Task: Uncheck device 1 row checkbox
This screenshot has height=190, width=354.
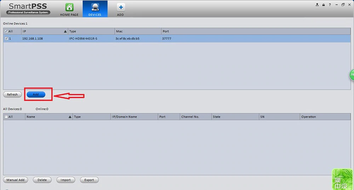Action: (6, 39)
